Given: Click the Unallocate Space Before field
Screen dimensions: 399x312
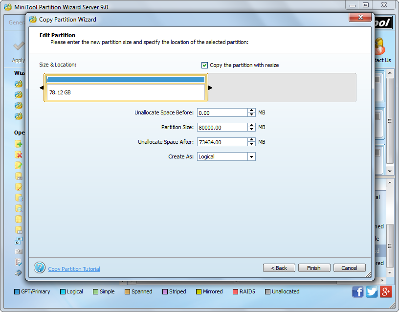Looking at the screenshot, I should (222, 113).
